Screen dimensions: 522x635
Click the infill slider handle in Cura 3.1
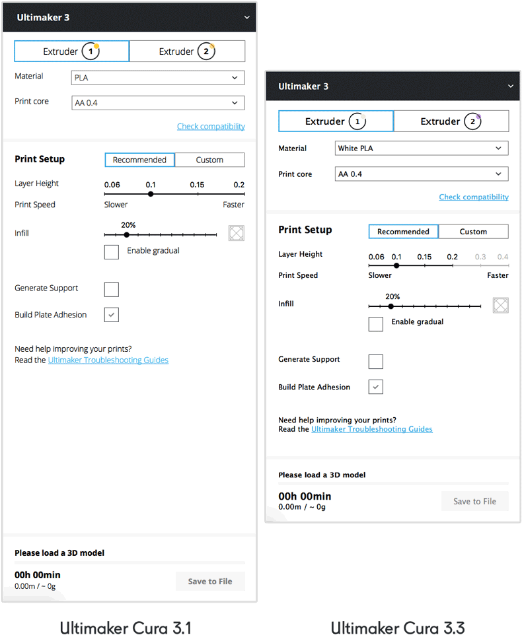[126, 234]
